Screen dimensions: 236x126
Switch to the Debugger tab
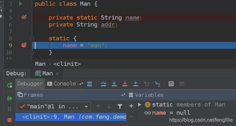30,84
